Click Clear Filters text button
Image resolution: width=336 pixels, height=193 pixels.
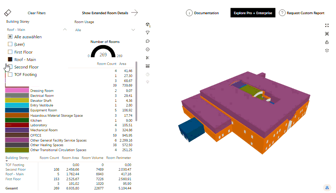click(x=37, y=13)
